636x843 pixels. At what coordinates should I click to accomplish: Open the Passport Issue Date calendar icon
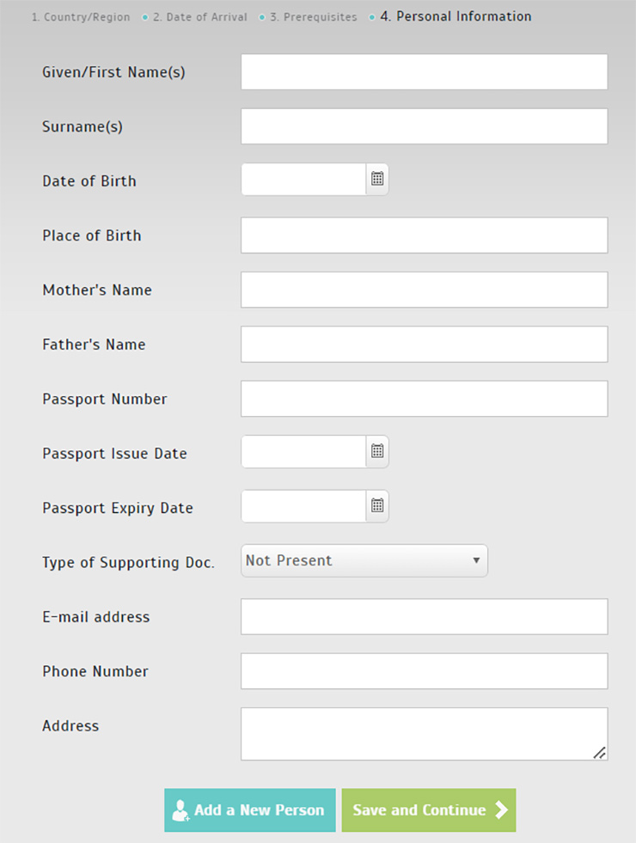pos(377,452)
